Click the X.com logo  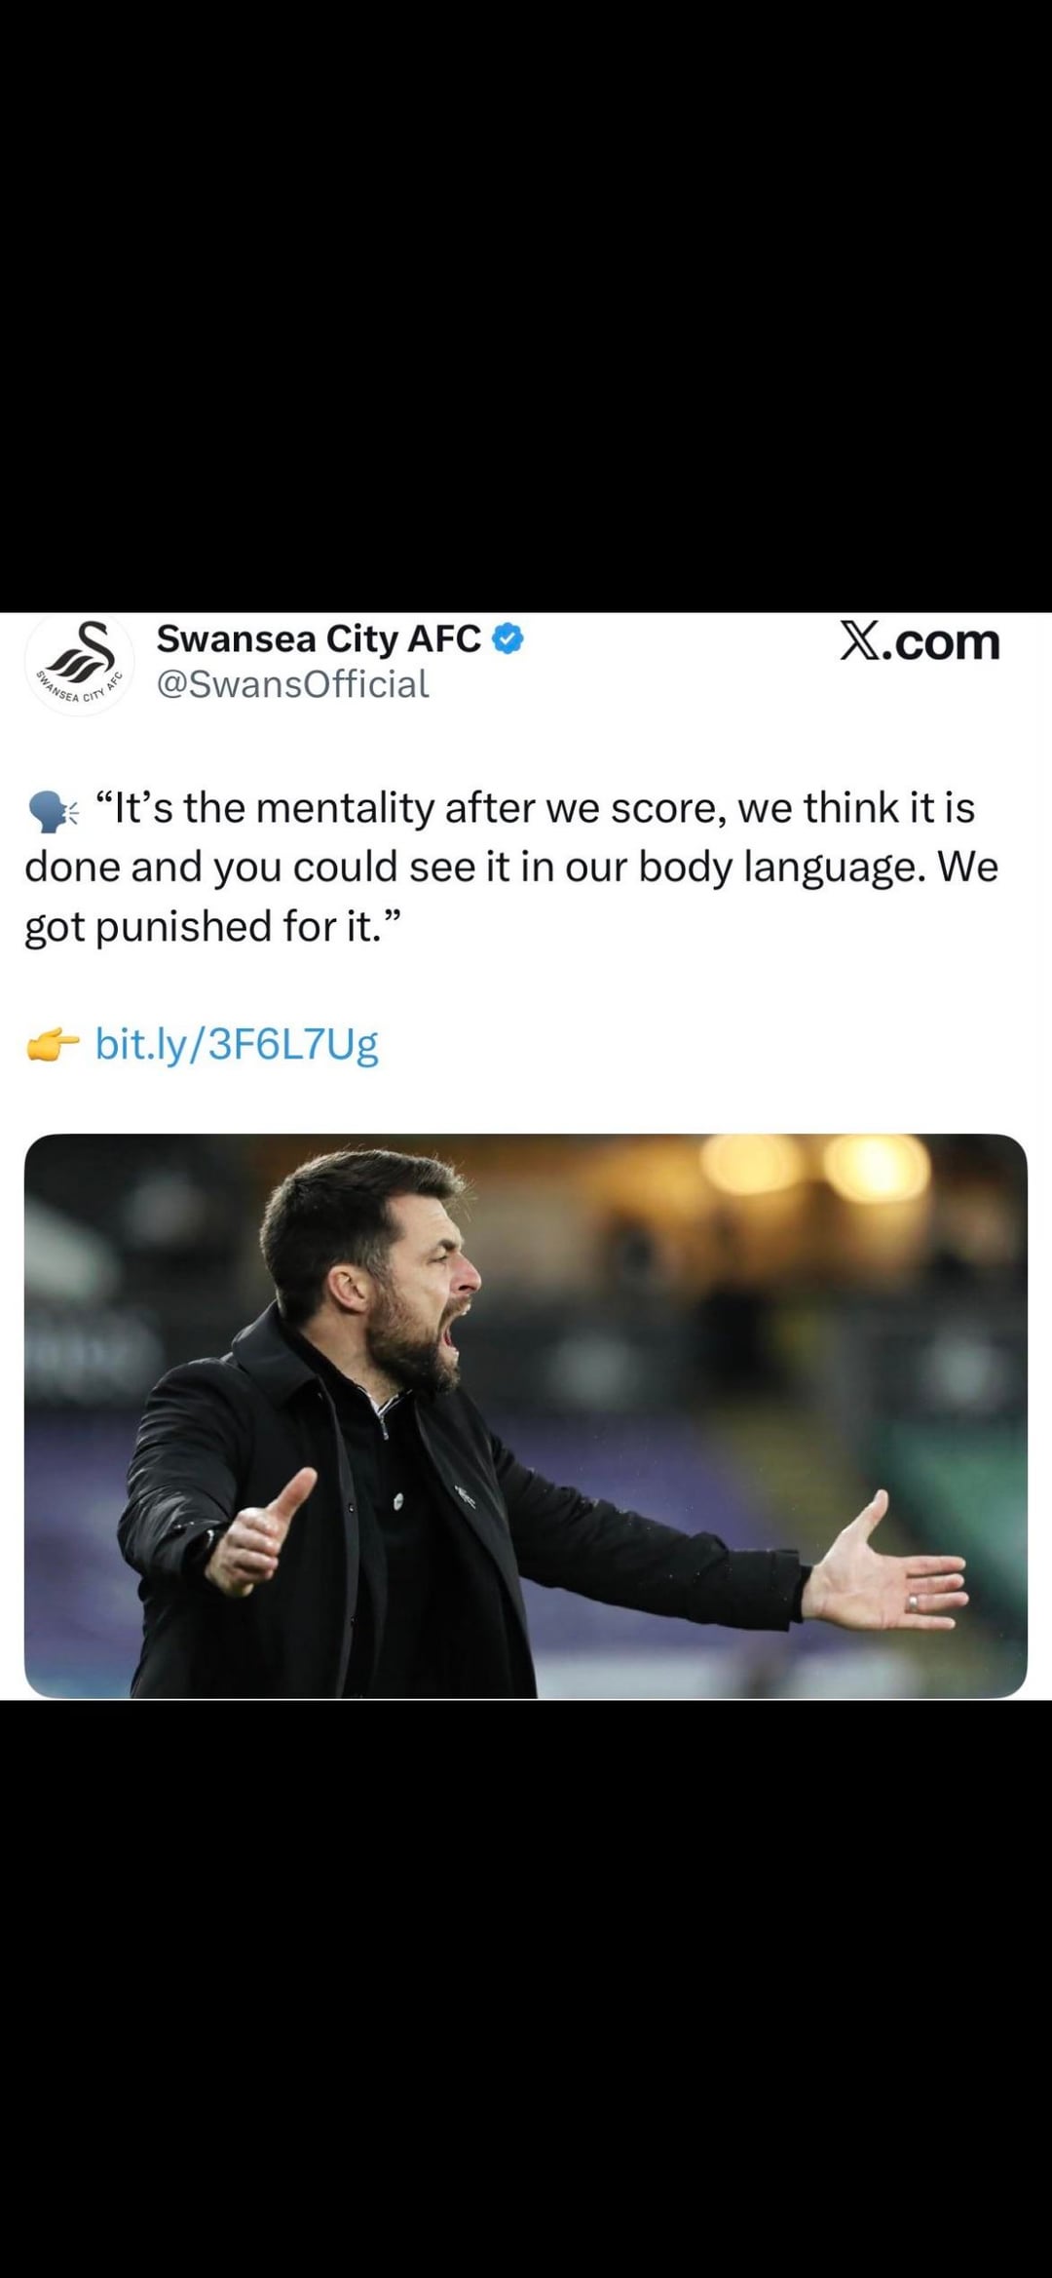click(920, 642)
